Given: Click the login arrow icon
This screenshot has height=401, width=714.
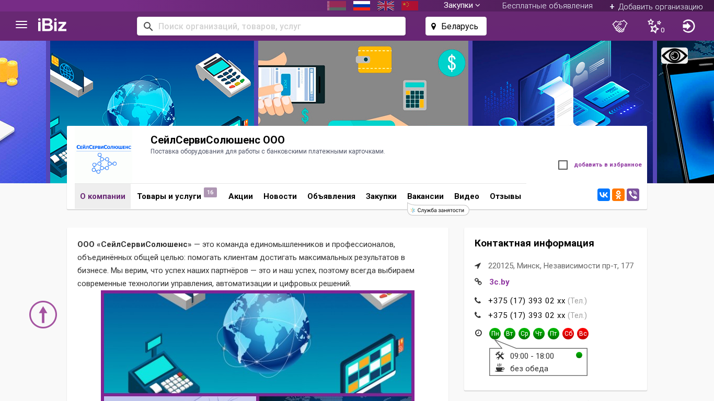Looking at the screenshot, I should click(689, 26).
